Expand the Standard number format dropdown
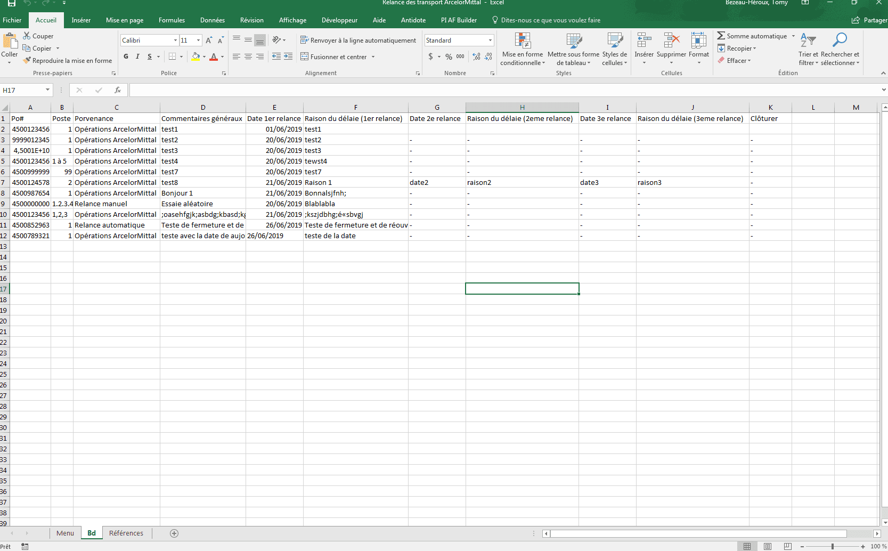Screen dimensions: 888x551 pos(490,40)
